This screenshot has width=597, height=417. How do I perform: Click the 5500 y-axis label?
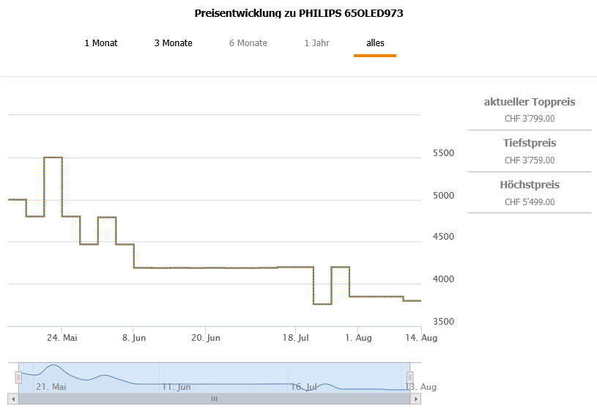pyautogui.click(x=444, y=153)
